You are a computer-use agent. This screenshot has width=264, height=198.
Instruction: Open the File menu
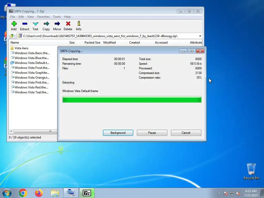(x=13, y=17)
